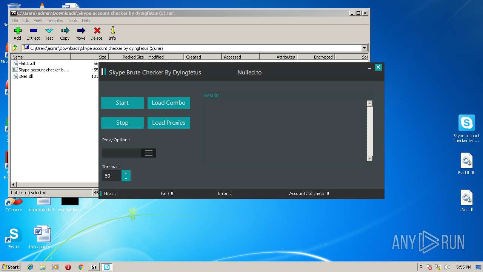483x272 pixels.
Task: Open the Help menu in 7-Zip
Action: [86, 20]
